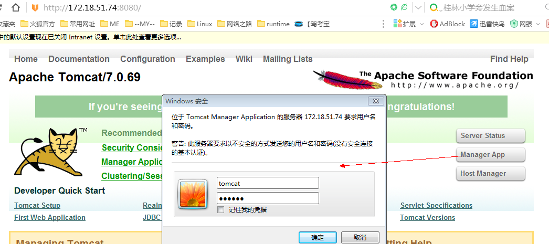Click the Manager App button
The width and height of the screenshot is (549, 244).
tap(491, 154)
